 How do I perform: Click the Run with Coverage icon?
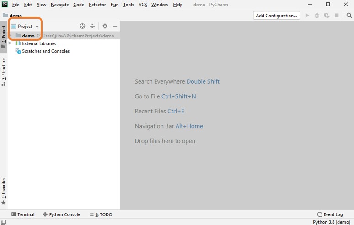pos(327,16)
